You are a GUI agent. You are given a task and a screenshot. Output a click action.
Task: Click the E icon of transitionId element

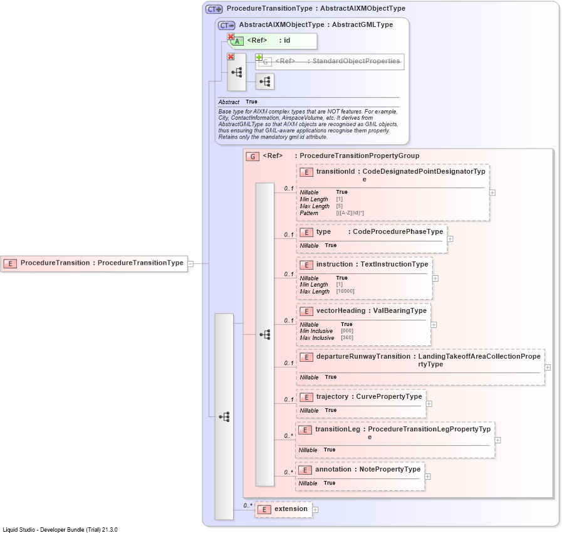click(306, 172)
